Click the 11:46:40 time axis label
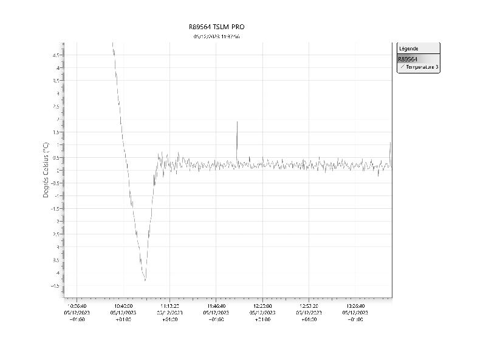486x343 pixels. click(x=216, y=307)
